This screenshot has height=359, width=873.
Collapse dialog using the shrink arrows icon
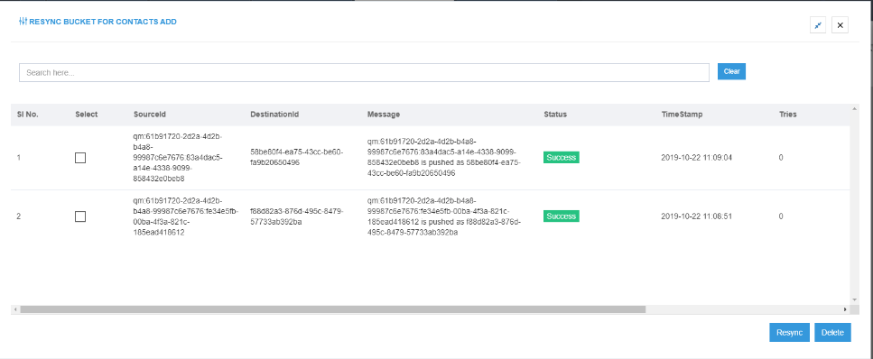818,25
